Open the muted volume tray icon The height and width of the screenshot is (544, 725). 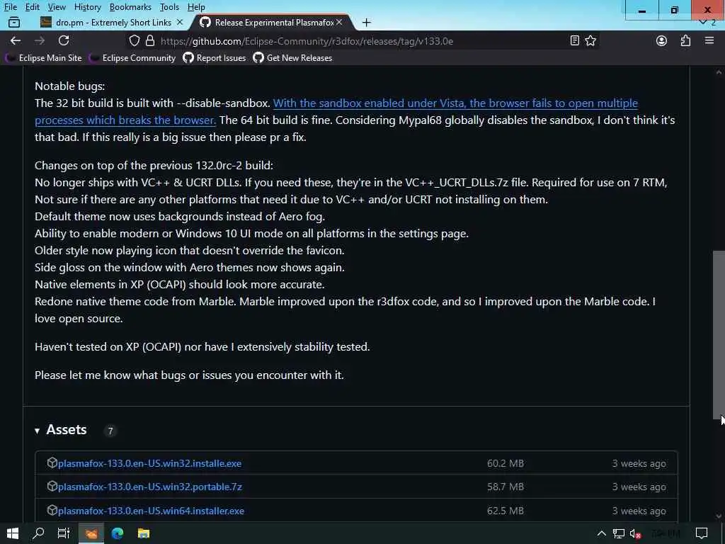pos(635,533)
